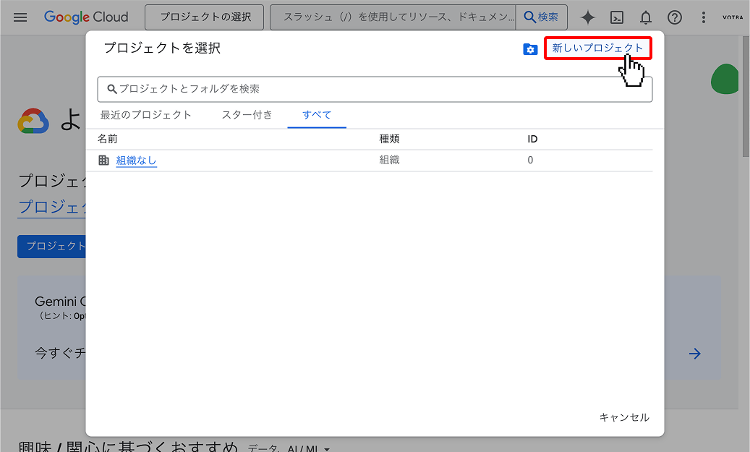
Task: Open the notifications bell
Action: click(646, 17)
